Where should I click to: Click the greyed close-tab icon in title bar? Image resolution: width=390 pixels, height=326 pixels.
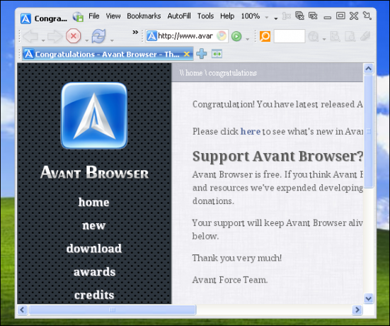[286, 16]
